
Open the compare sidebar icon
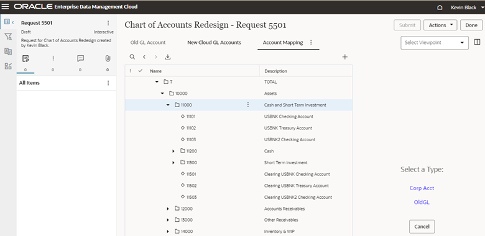pos(8,51)
